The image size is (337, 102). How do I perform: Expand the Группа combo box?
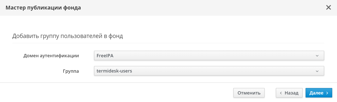tap(209, 71)
